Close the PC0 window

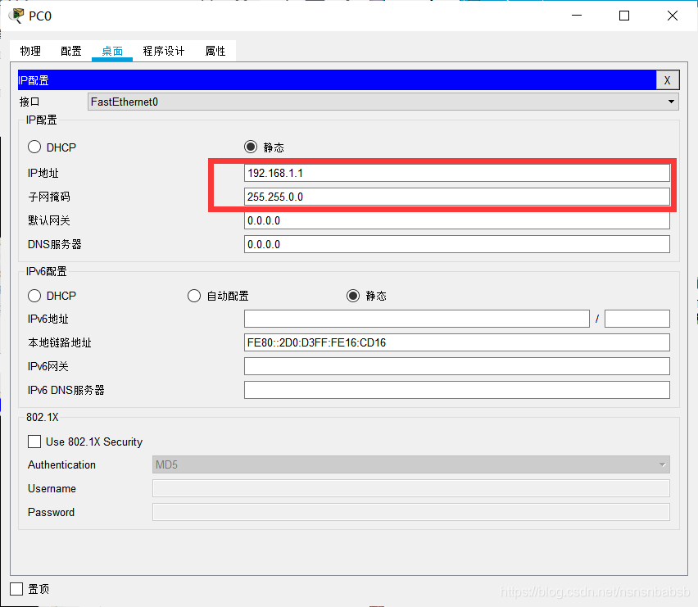point(673,16)
